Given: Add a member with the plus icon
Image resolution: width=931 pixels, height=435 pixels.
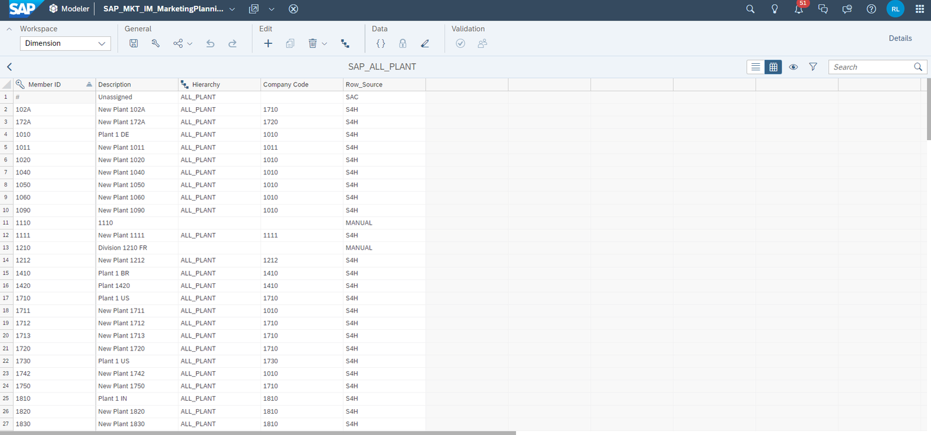Looking at the screenshot, I should pyautogui.click(x=268, y=43).
